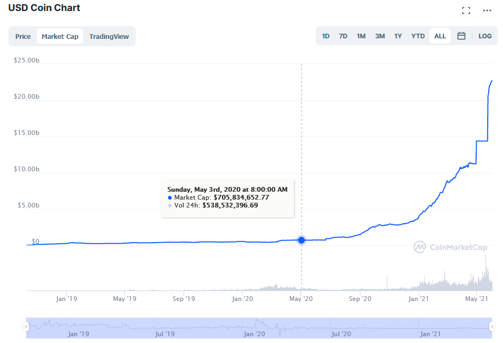Set chart range to 1D

[326, 36]
